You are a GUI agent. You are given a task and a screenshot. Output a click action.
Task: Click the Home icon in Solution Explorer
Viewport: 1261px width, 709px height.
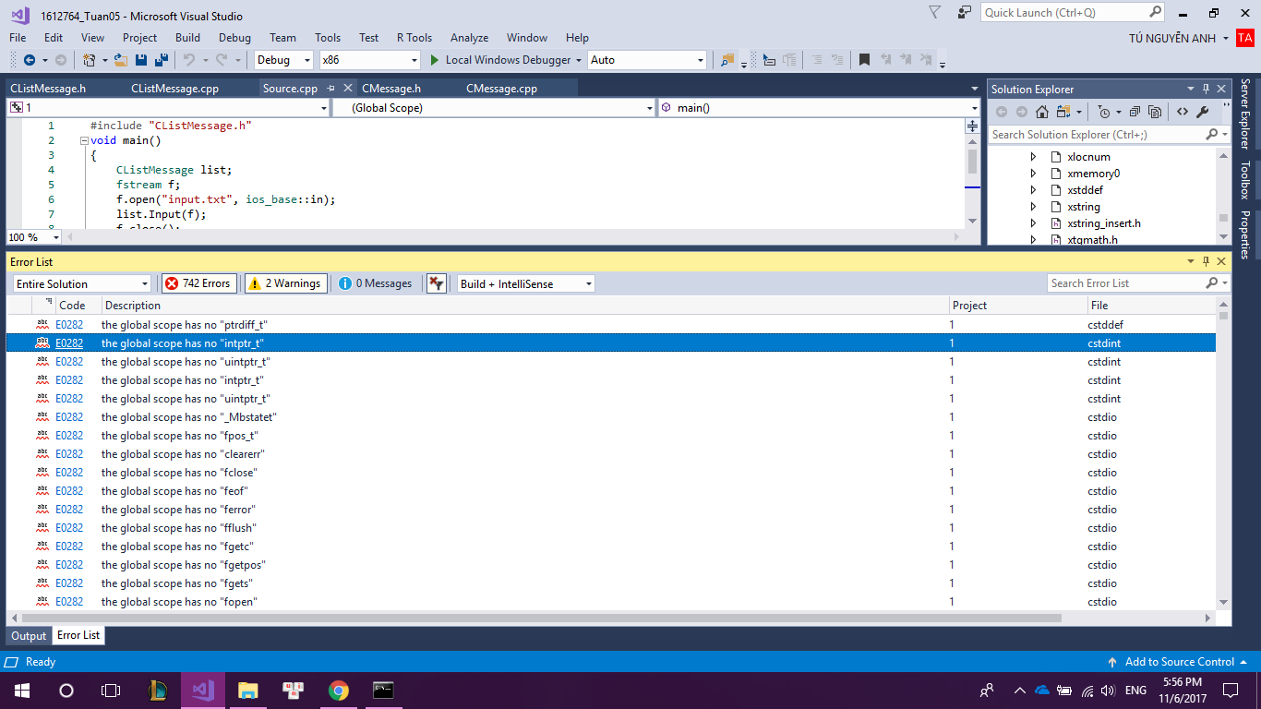coord(1041,112)
